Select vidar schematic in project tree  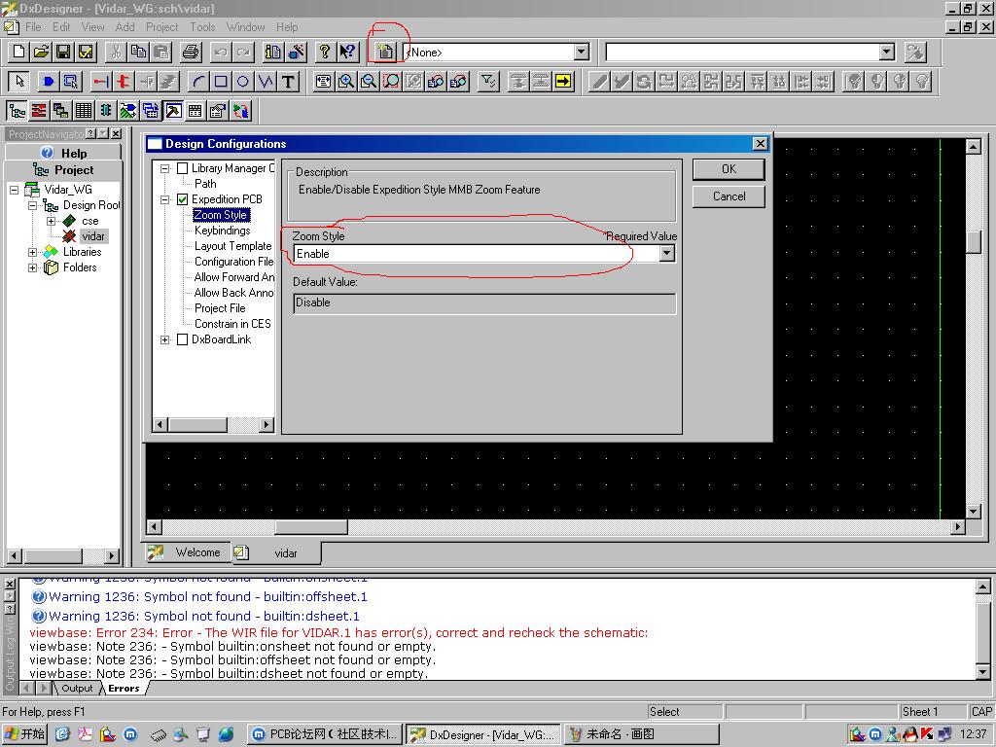tap(93, 236)
